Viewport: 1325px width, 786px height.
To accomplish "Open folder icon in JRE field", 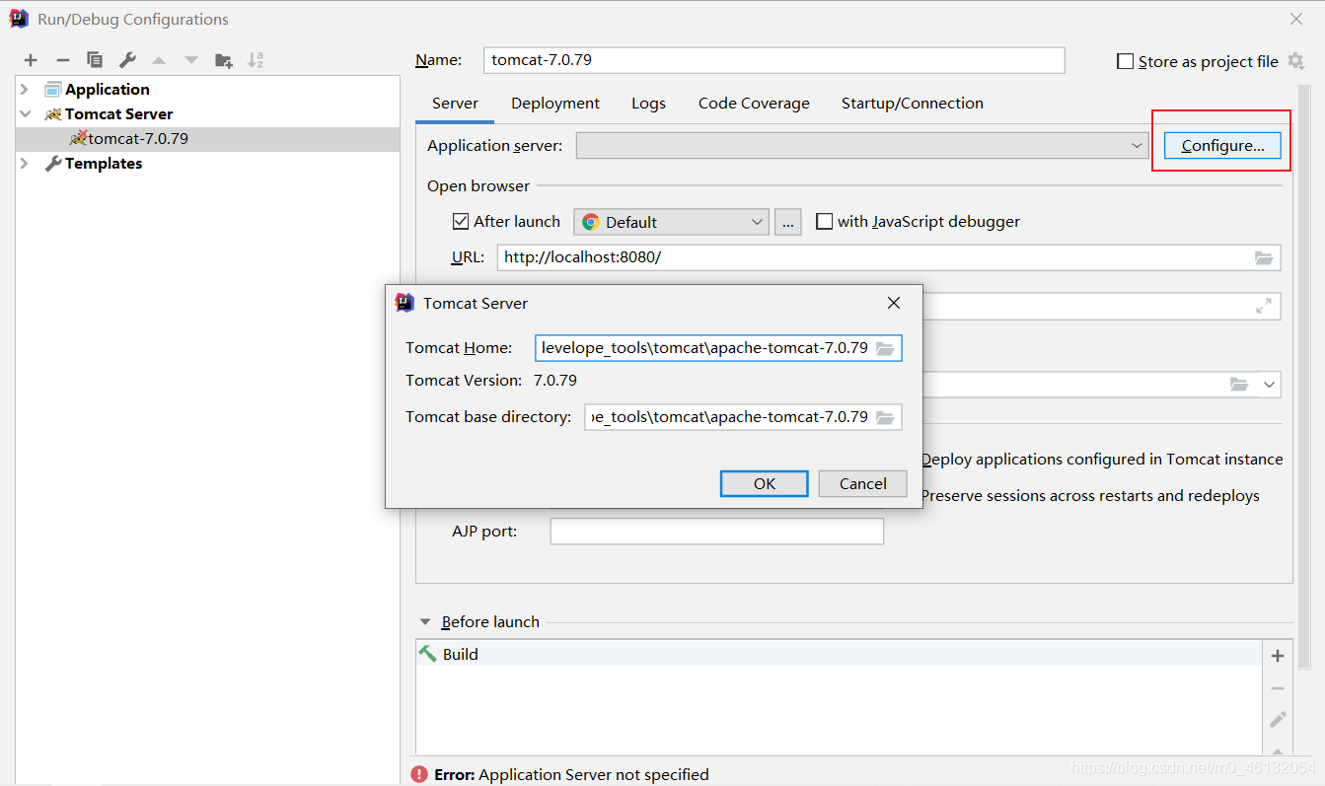I will click(x=1239, y=384).
